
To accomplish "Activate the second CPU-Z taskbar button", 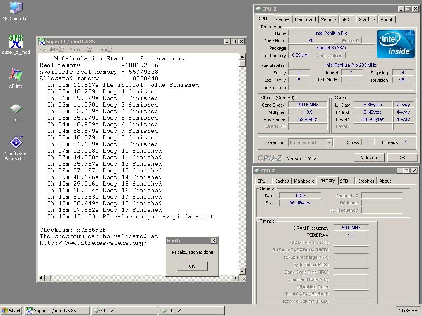I will tap(191, 311).
